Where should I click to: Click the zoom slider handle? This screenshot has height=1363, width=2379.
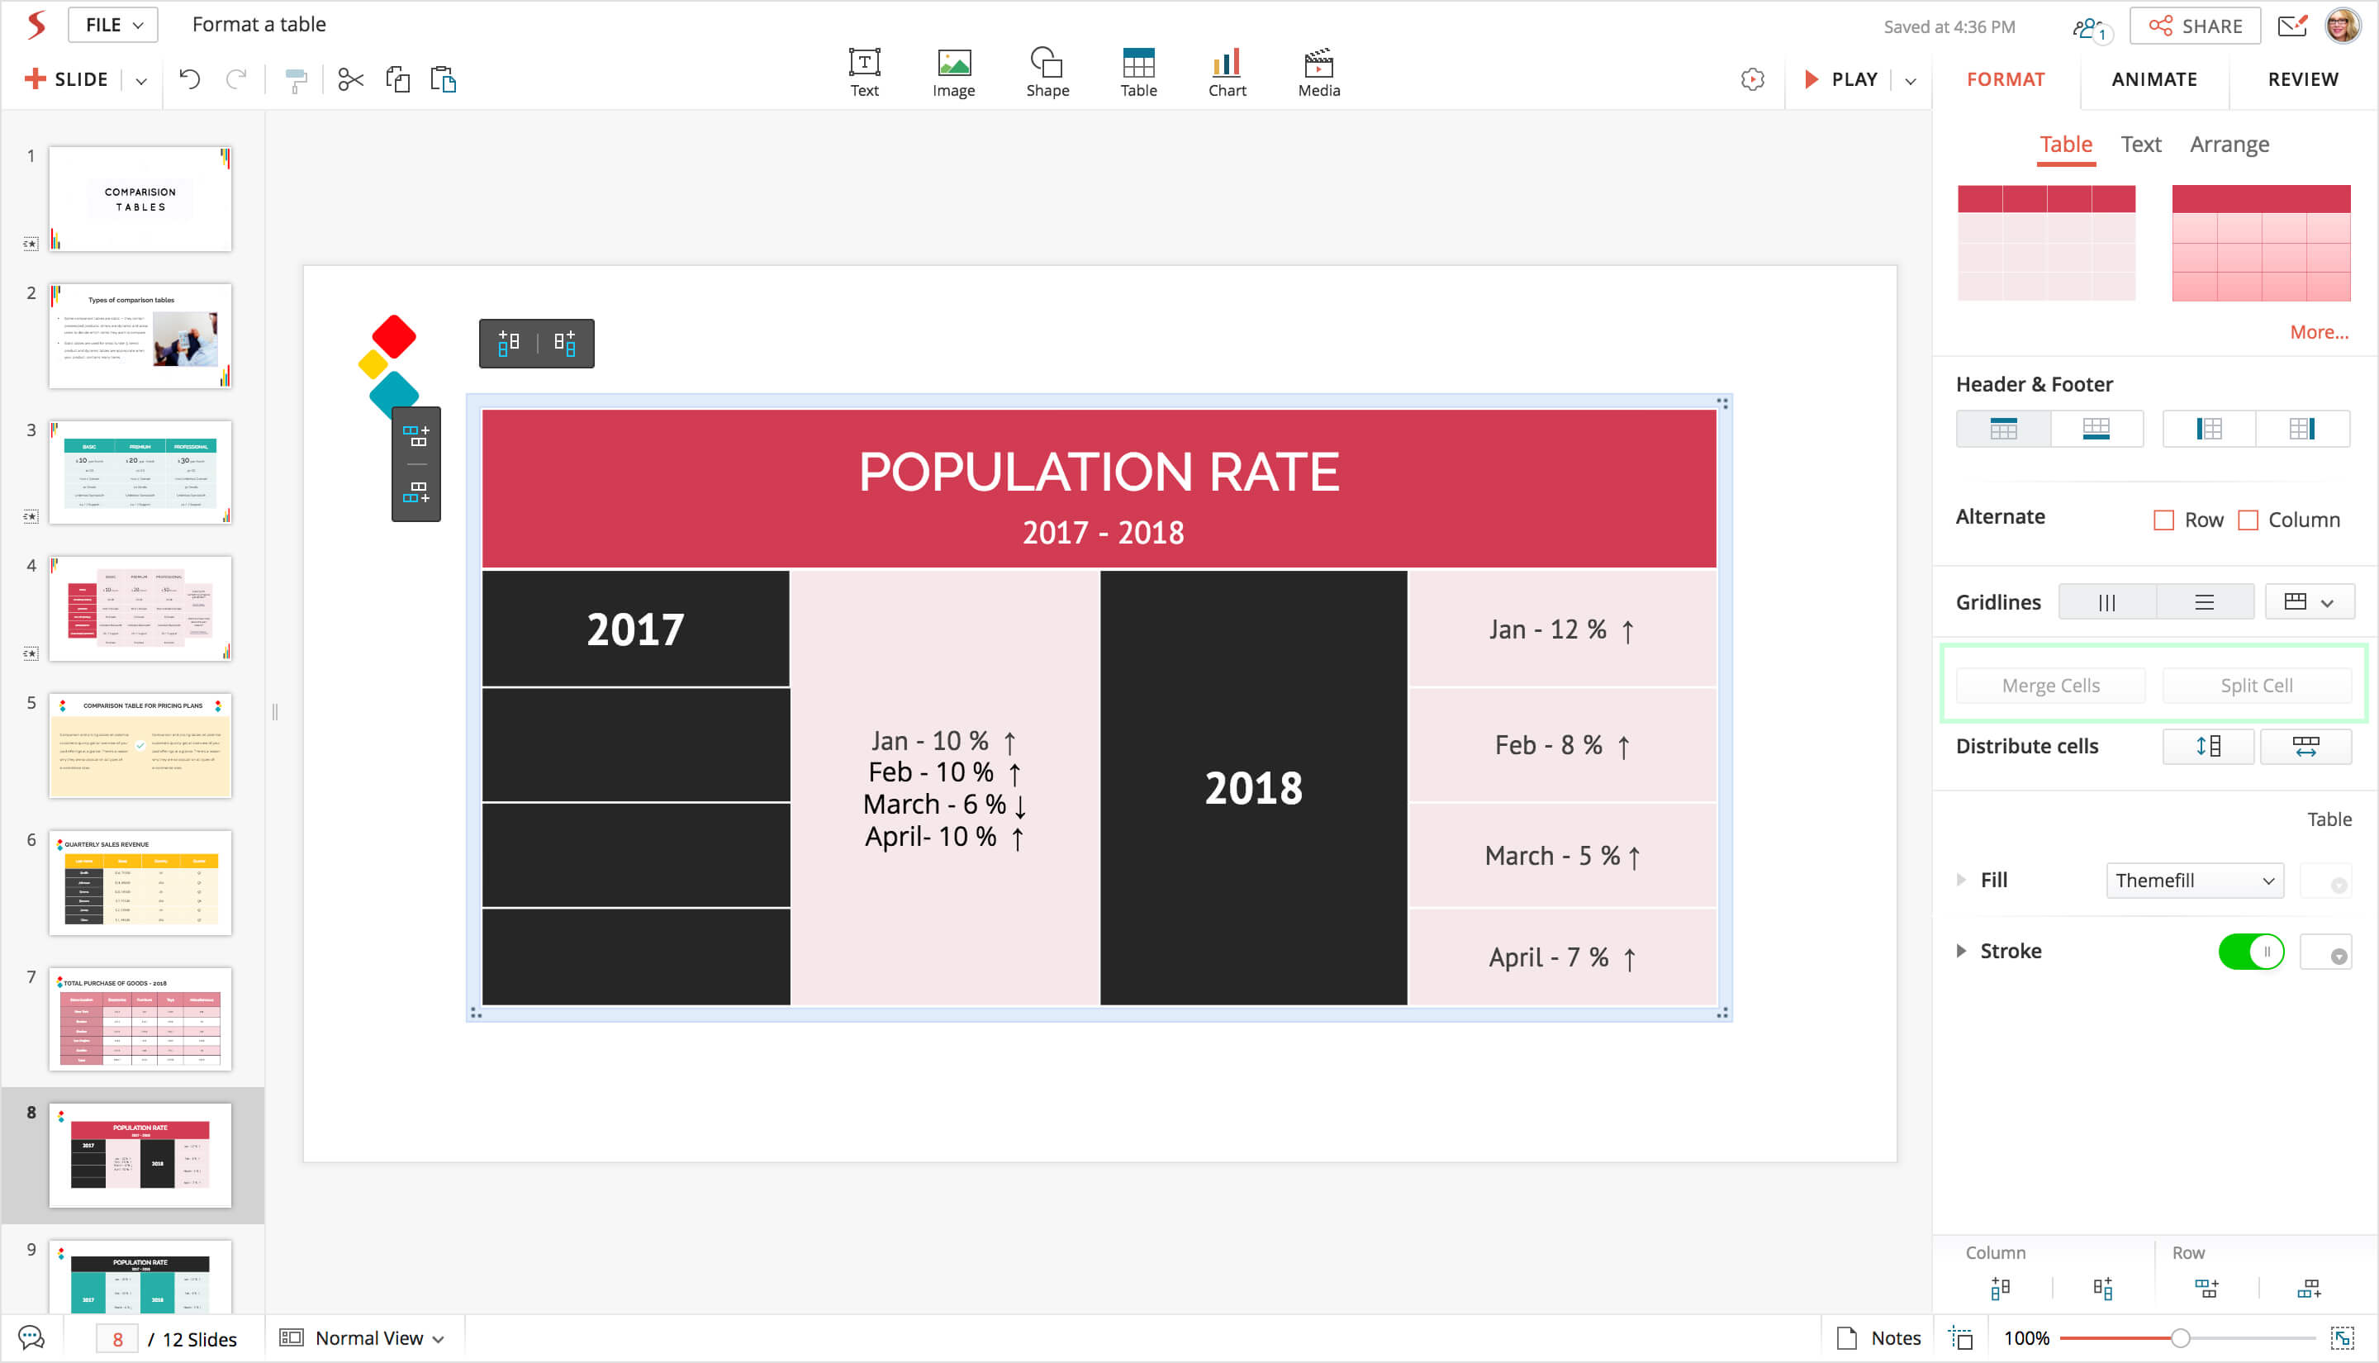[x=2180, y=1339]
